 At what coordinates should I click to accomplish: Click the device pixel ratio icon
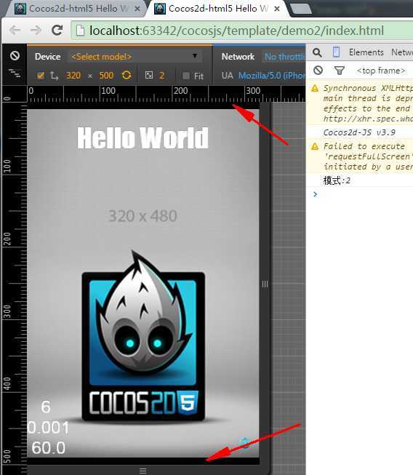(149, 75)
